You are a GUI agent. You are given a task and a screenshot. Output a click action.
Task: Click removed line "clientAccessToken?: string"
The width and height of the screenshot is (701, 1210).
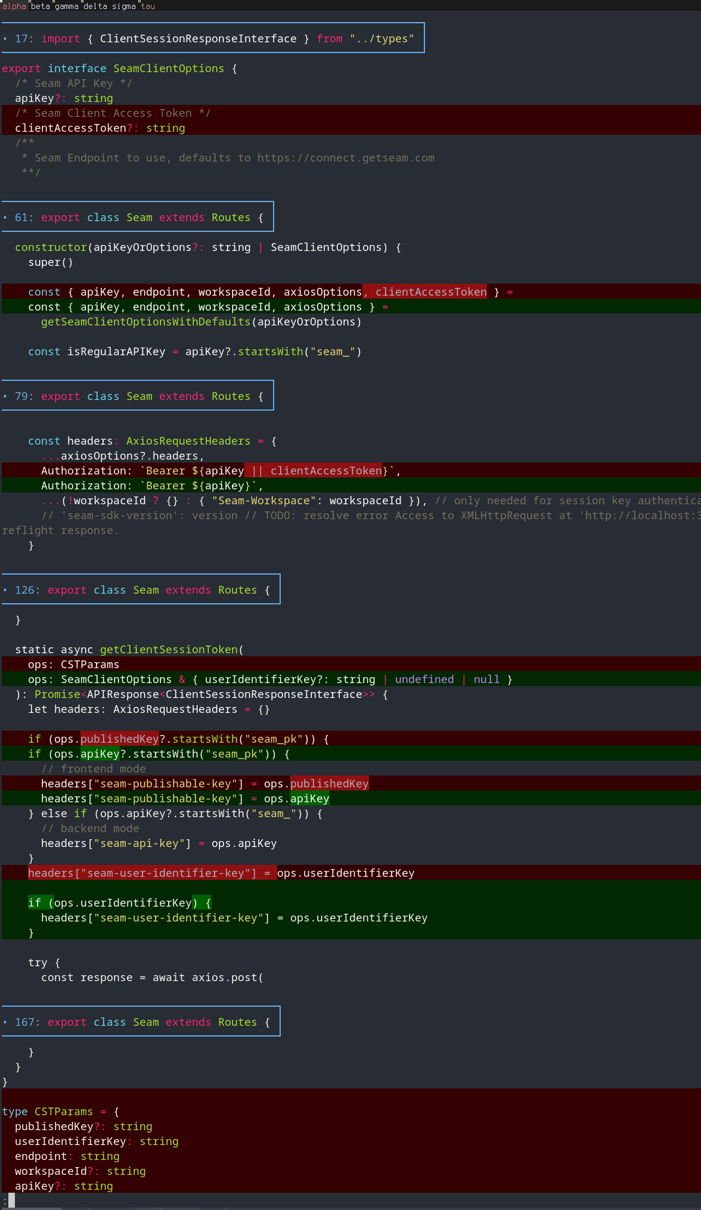click(100, 128)
